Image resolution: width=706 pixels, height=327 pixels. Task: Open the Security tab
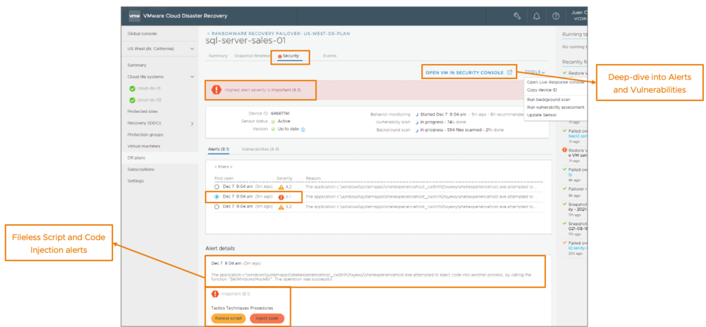290,56
